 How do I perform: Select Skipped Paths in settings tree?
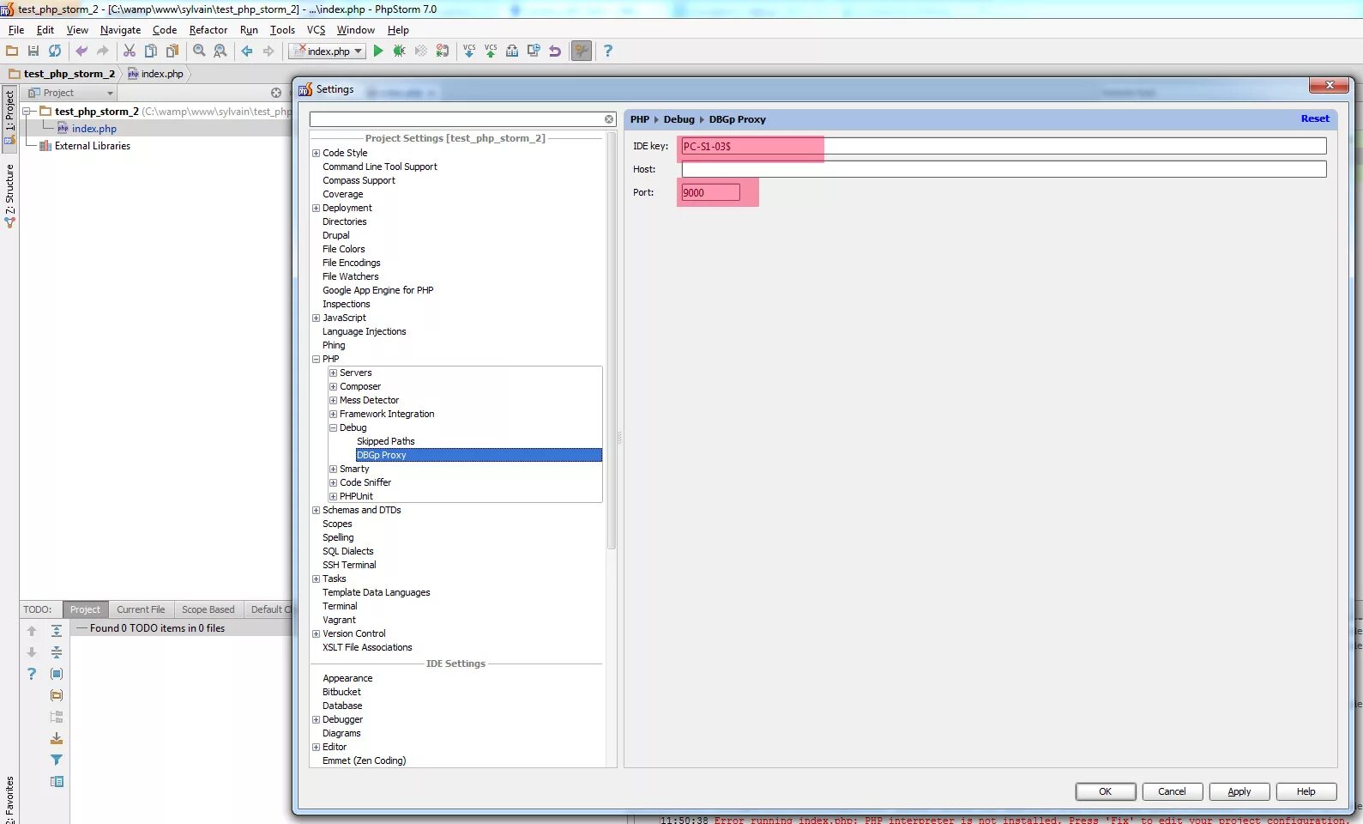(x=385, y=441)
